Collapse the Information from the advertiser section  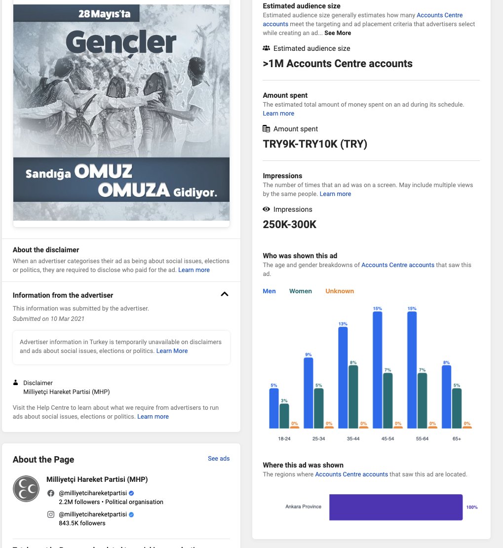(225, 294)
